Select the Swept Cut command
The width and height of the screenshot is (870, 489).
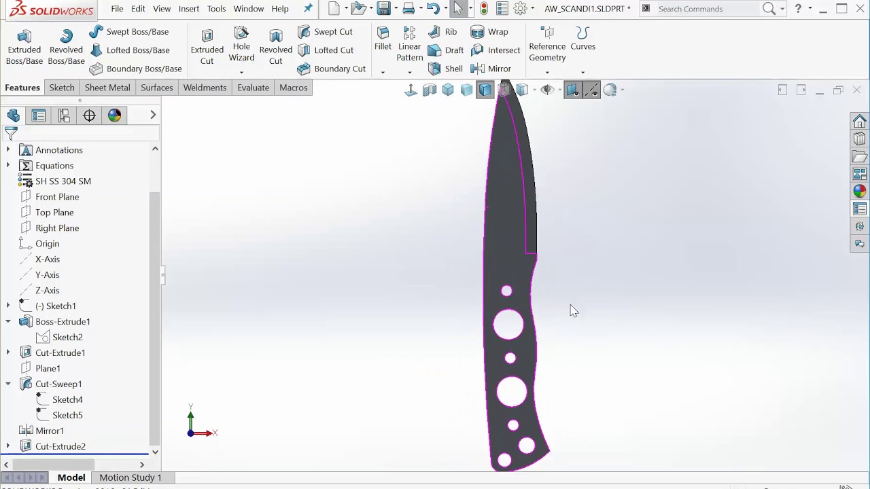click(325, 32)
